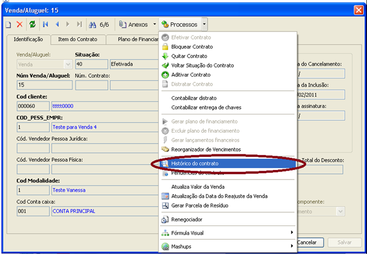The image size is (367, 254).
Task: Click the lock icon beside Bloquear Contrato
Action: click(x=165, y=47)
